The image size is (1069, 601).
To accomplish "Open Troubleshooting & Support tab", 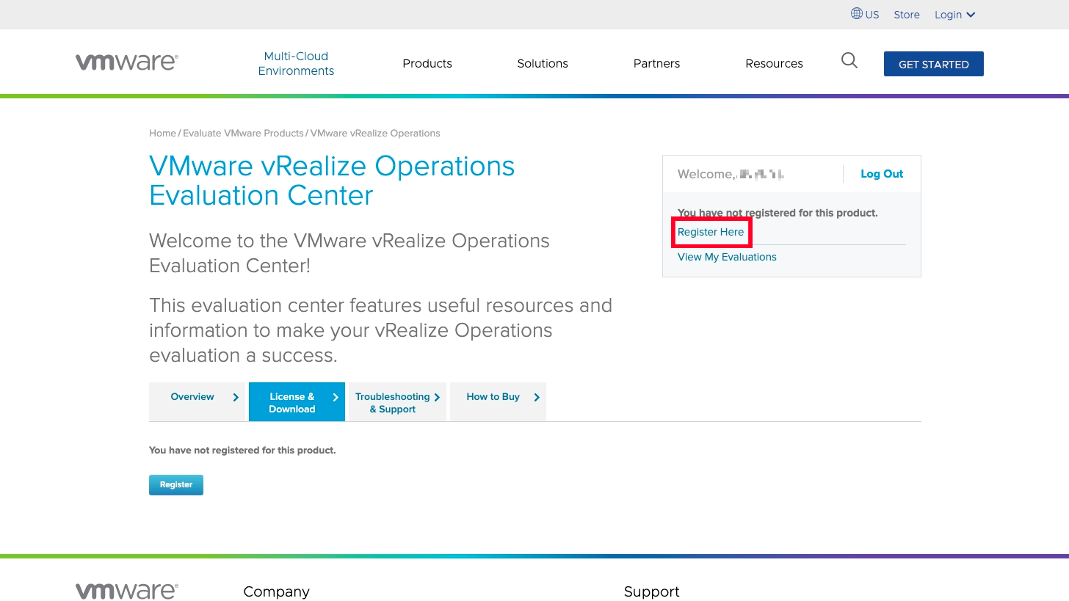I will (x=397, y=401).
